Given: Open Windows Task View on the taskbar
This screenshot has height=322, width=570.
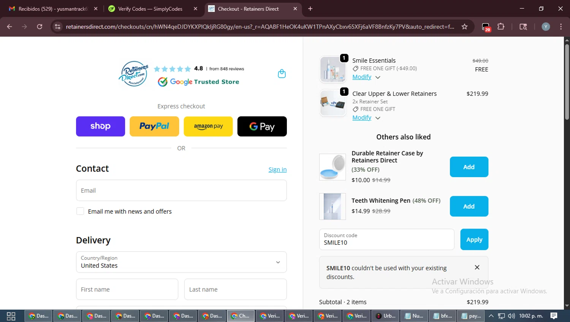Looking at the screenshot, I should pyautogui.click(x=11, y=316).
